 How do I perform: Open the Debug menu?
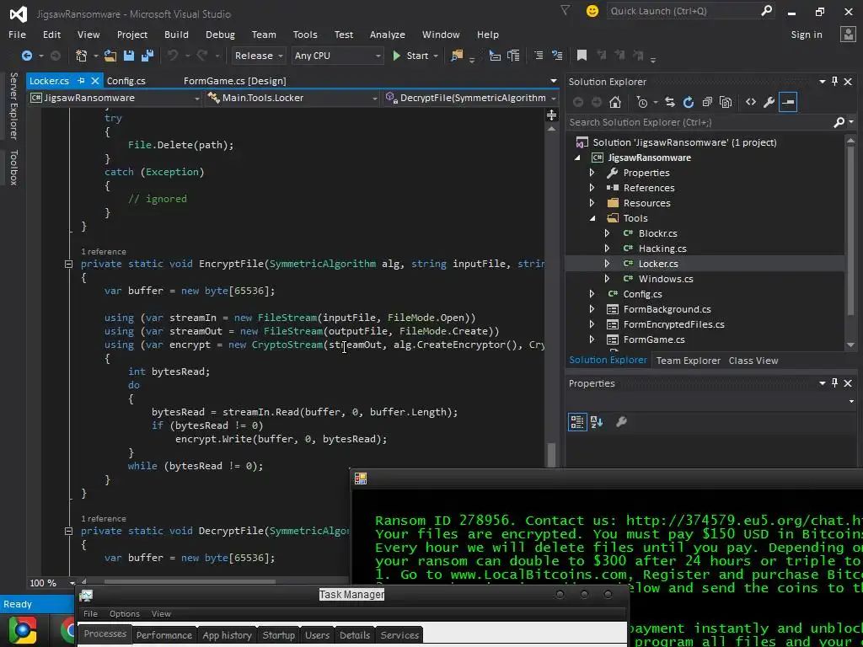click(x=220, y=35)
